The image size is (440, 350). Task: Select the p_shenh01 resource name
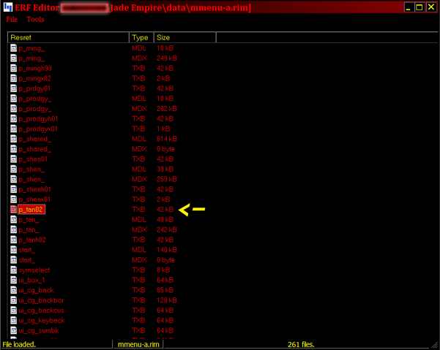click(x=35, y=189)
